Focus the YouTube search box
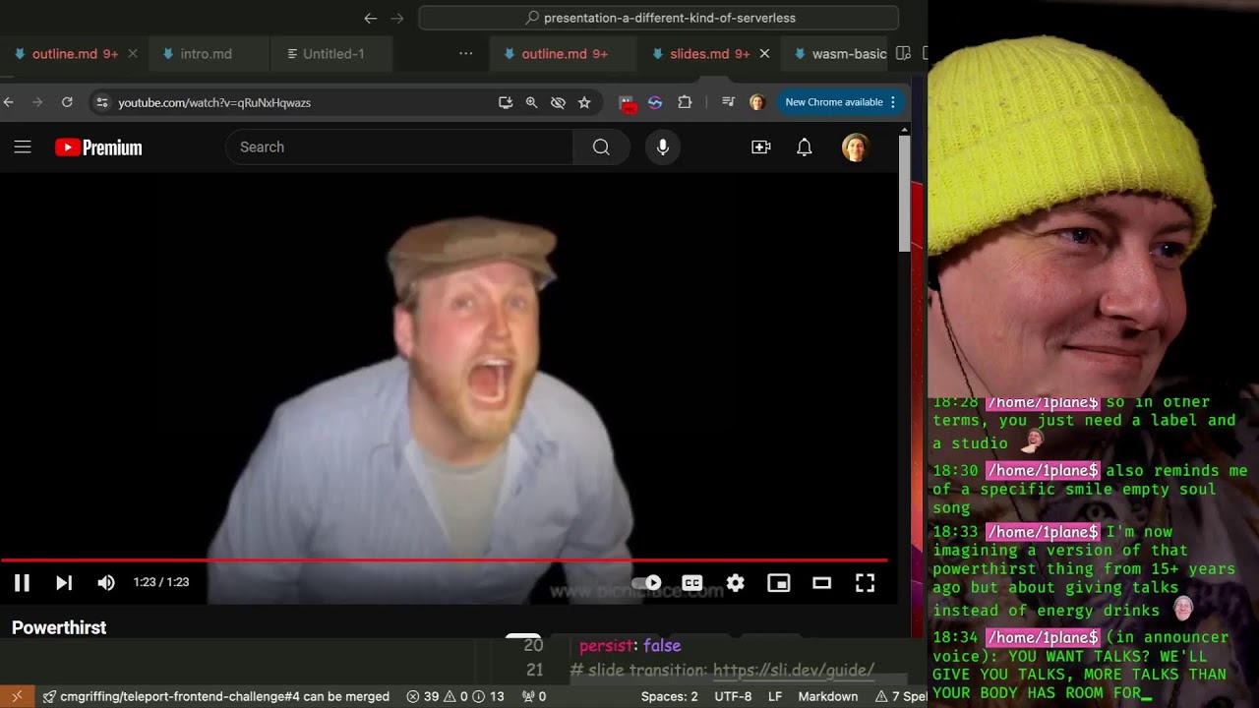 (399, 147)
